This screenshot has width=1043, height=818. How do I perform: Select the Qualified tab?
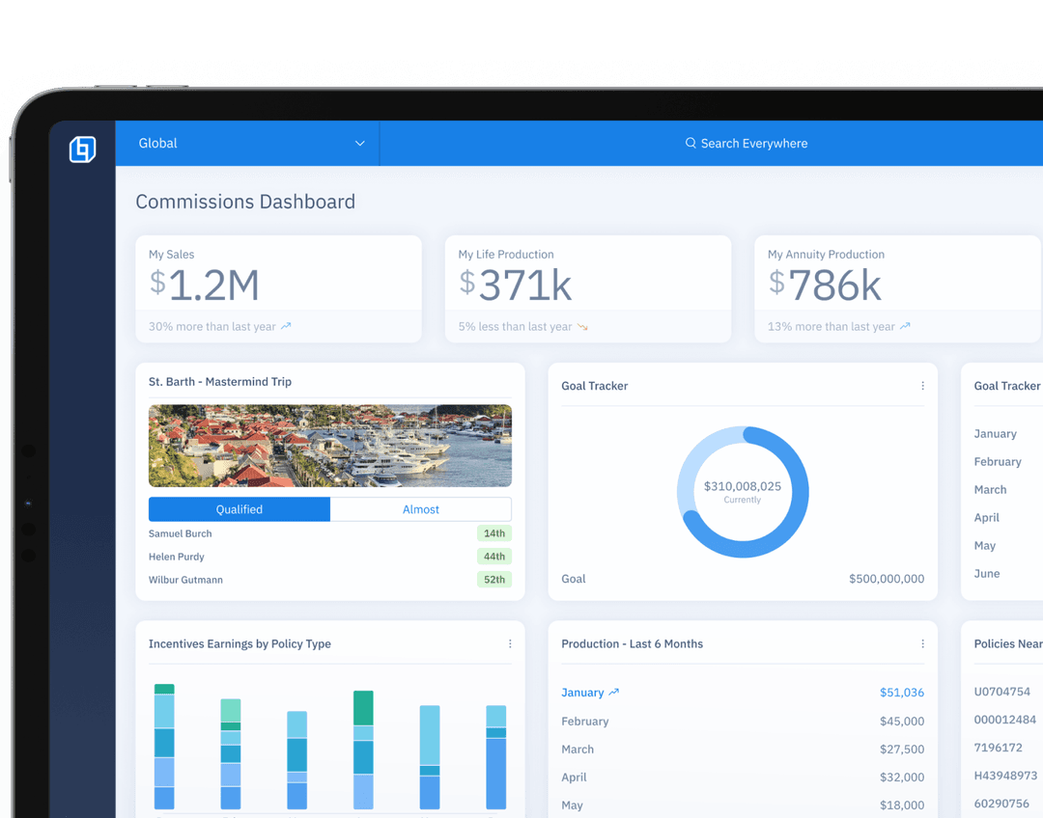point(239,508)
